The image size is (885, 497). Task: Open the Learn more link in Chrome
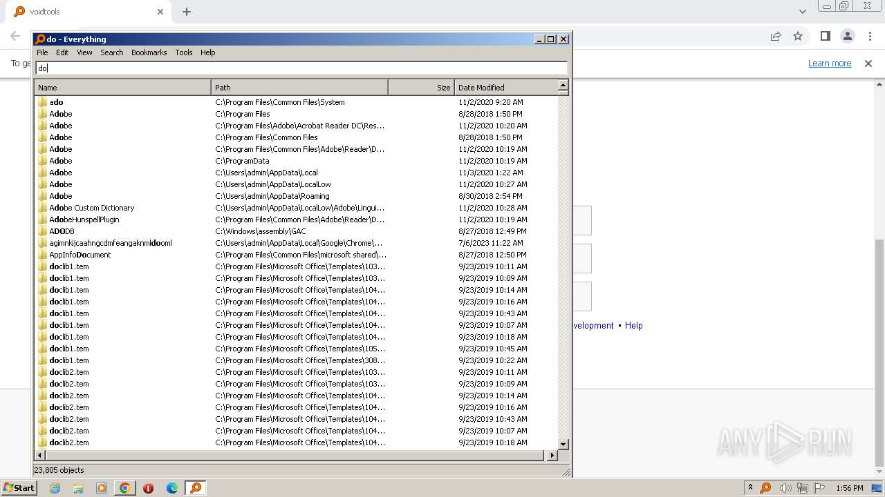coord(830,64)
